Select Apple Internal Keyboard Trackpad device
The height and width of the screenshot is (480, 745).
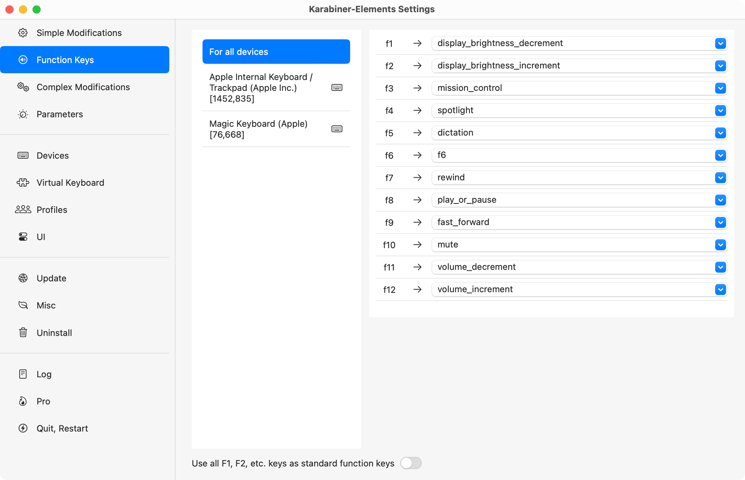277,87
